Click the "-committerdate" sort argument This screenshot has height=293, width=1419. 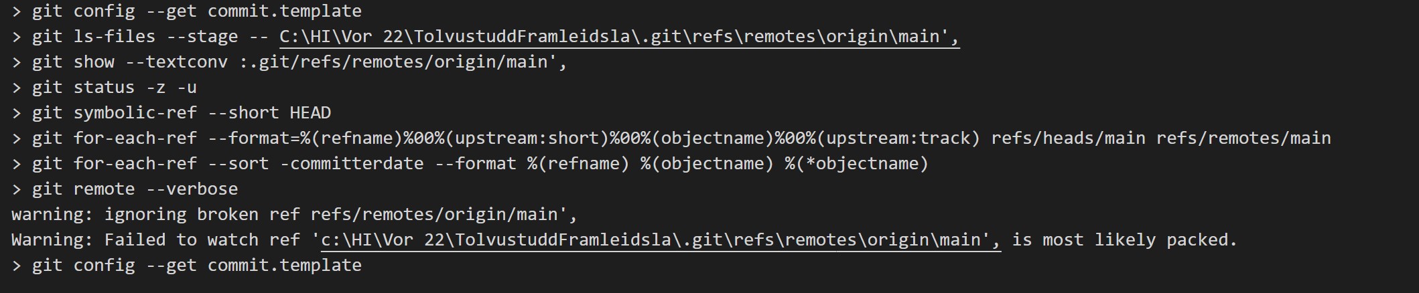pyautogui.click(x=352, y=164)
